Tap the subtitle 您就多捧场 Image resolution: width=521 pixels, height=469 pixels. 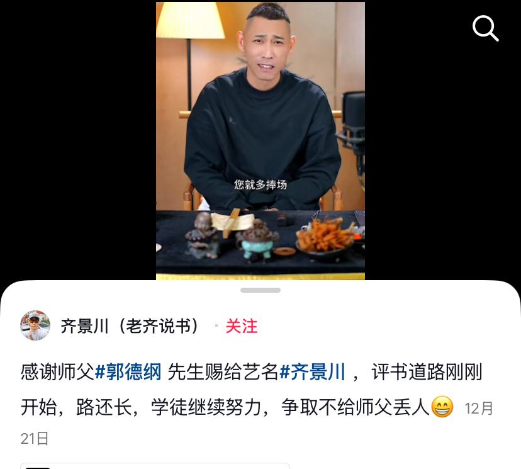tap(260, 184)
